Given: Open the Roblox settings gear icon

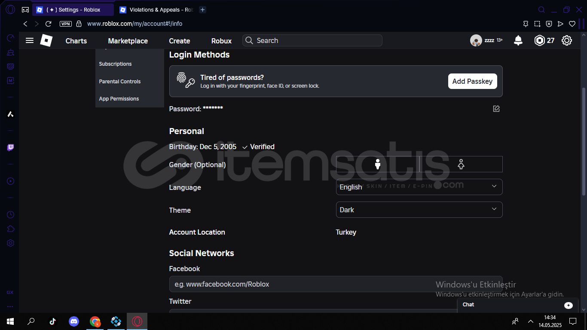Looking at the screenshot, I should point(567,40).
